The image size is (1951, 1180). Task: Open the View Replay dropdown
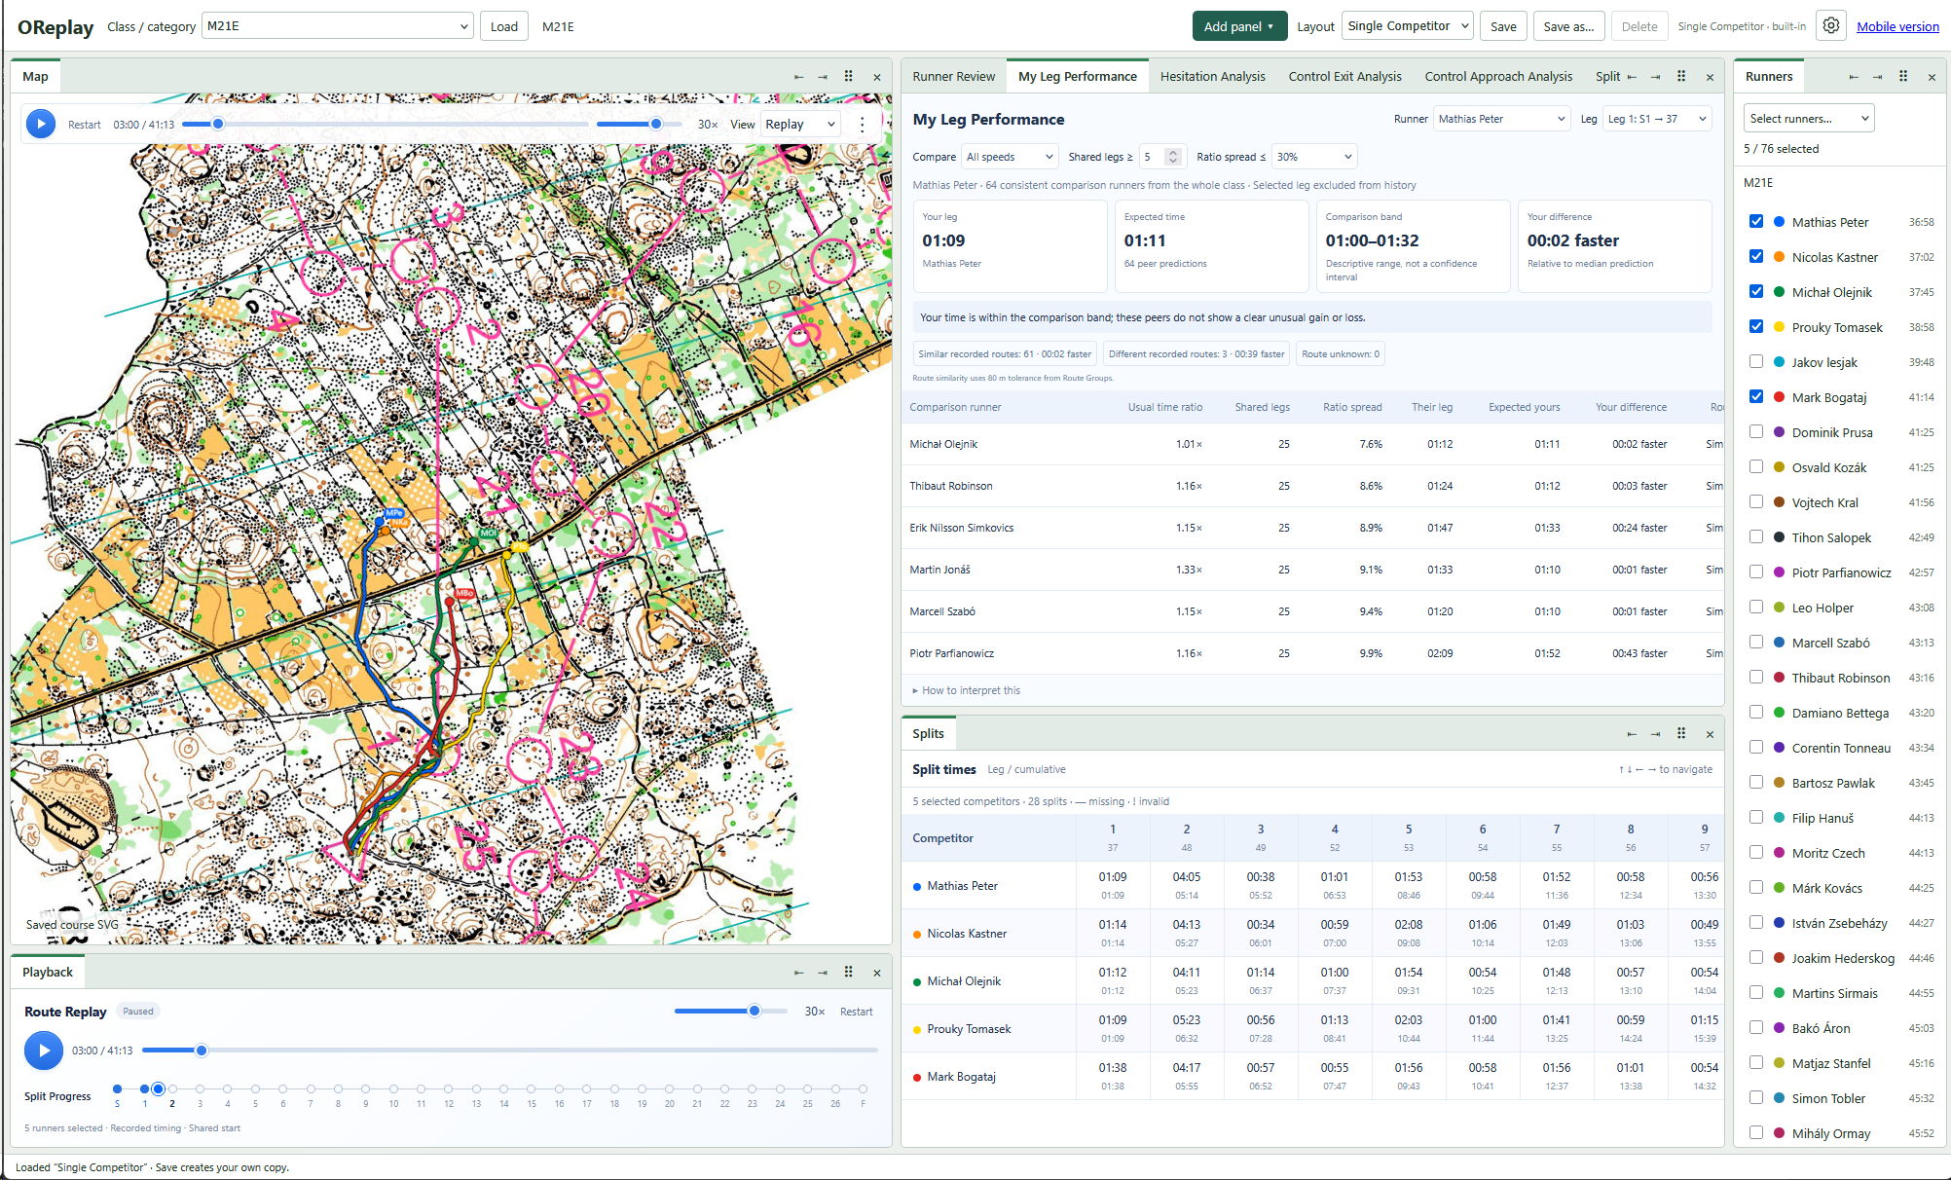coord(800,124)
